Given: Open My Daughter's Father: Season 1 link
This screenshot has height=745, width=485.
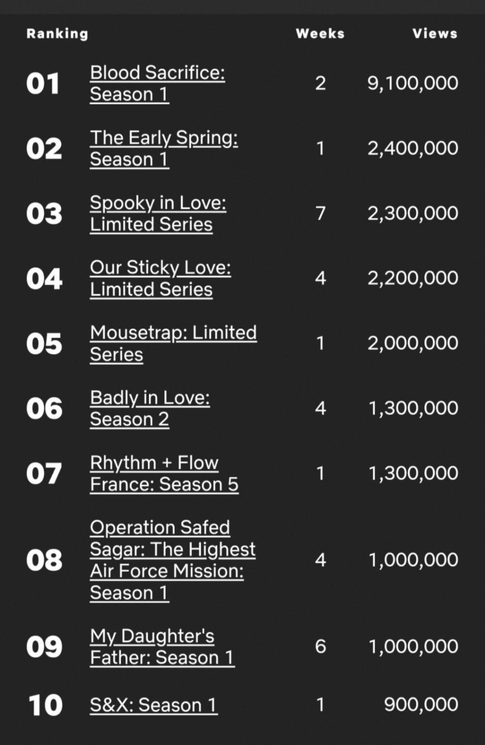Looking at the screenshot, I should coord(162,647).
